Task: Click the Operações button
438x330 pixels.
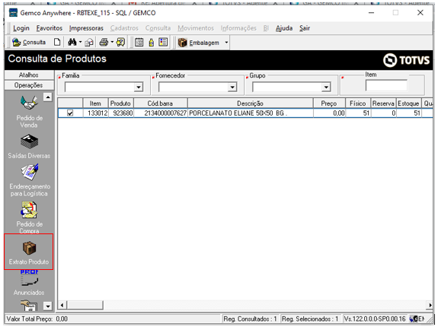Action: (x=29, y=85)
